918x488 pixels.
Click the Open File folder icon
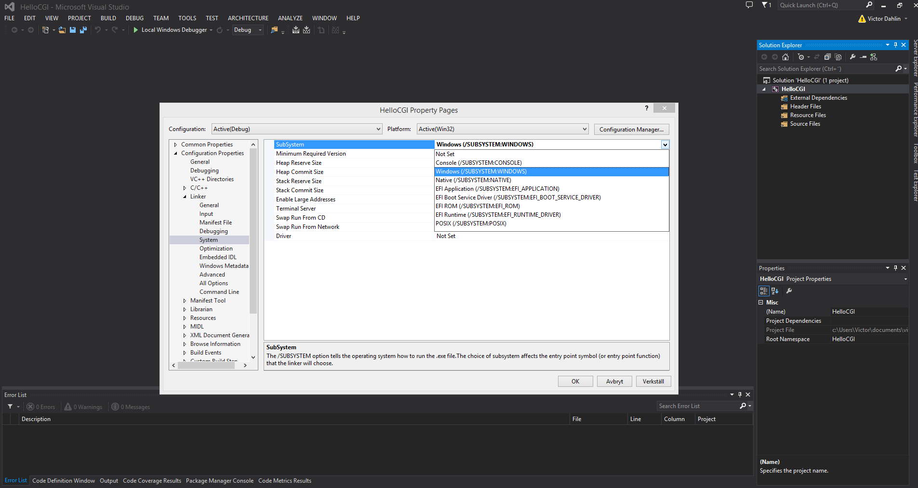62,30
